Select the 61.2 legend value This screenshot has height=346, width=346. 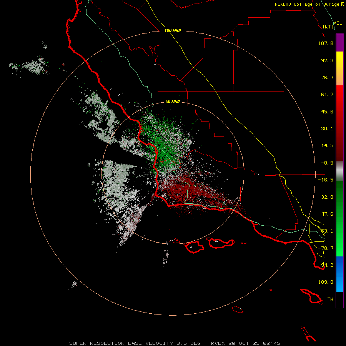[x=327, y=95]
